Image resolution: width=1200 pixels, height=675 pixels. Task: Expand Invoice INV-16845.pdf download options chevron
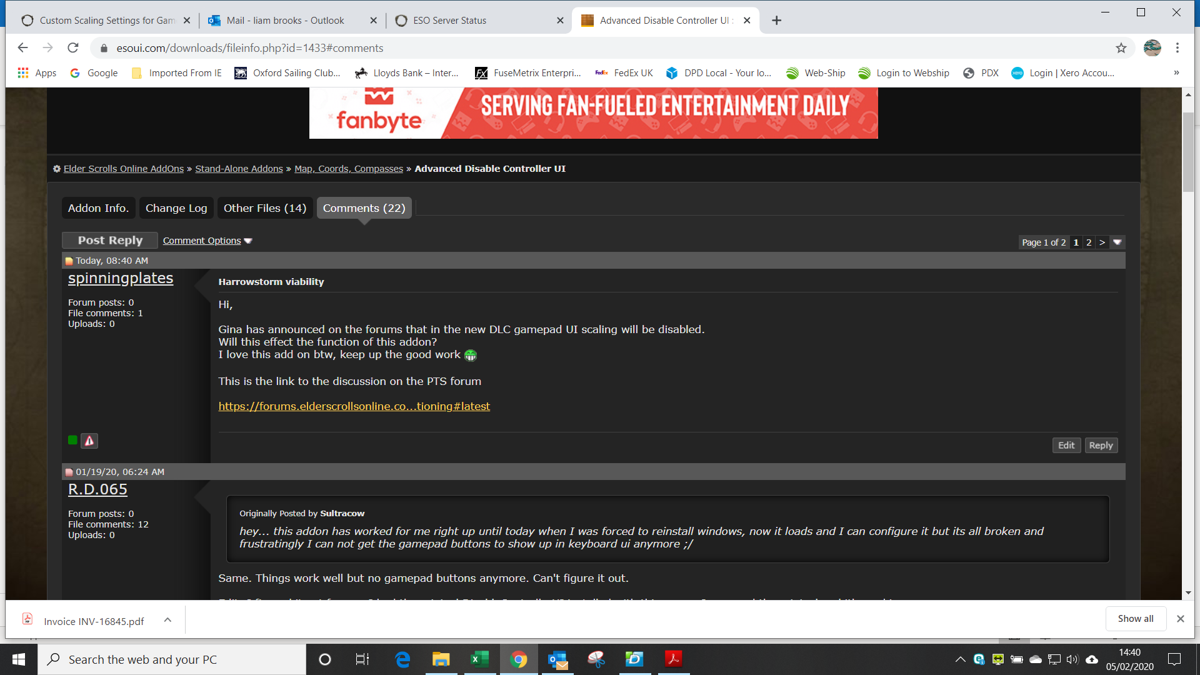(x=167, y=620)
